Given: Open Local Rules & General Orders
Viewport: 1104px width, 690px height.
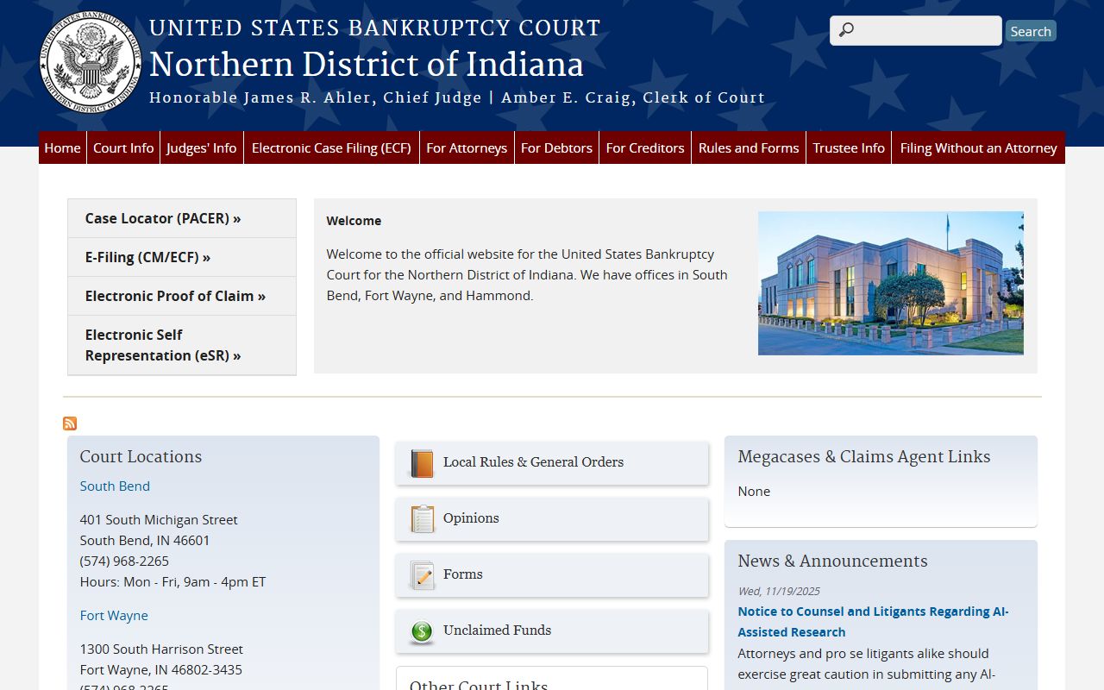Looking at the screenshot, I should (552, 463).
